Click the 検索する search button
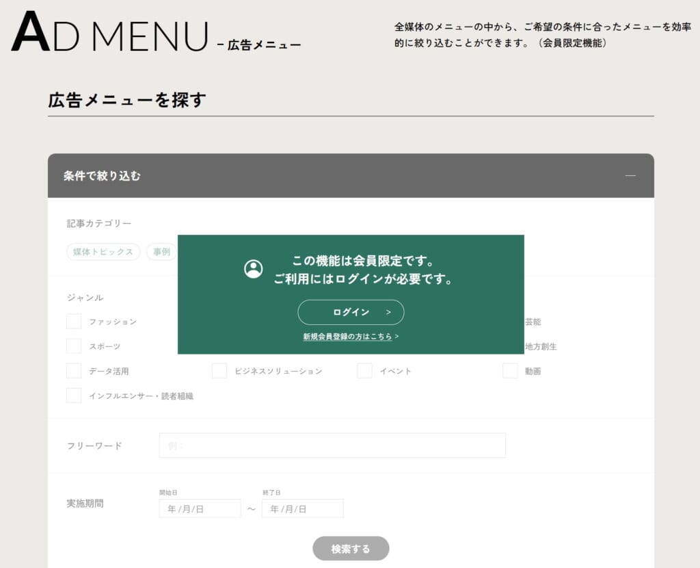700x568 pixels. 351,548
